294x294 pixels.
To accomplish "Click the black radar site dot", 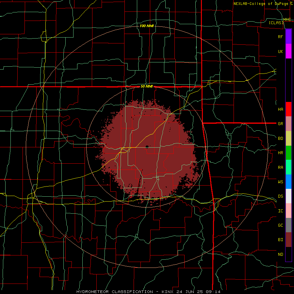I will [147, 147].
